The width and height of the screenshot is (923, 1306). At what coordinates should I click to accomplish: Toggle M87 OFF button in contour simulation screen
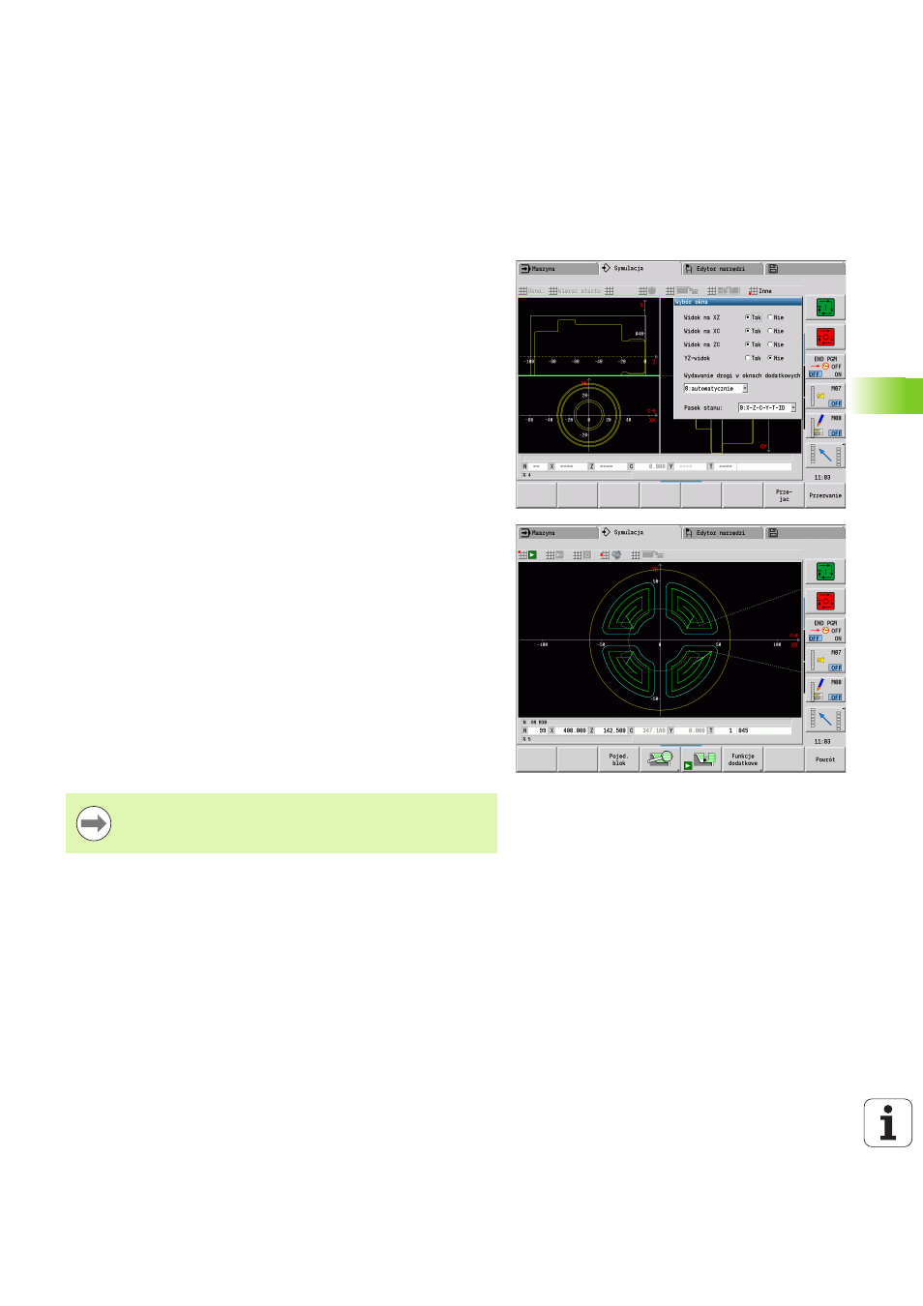point(827,660)
